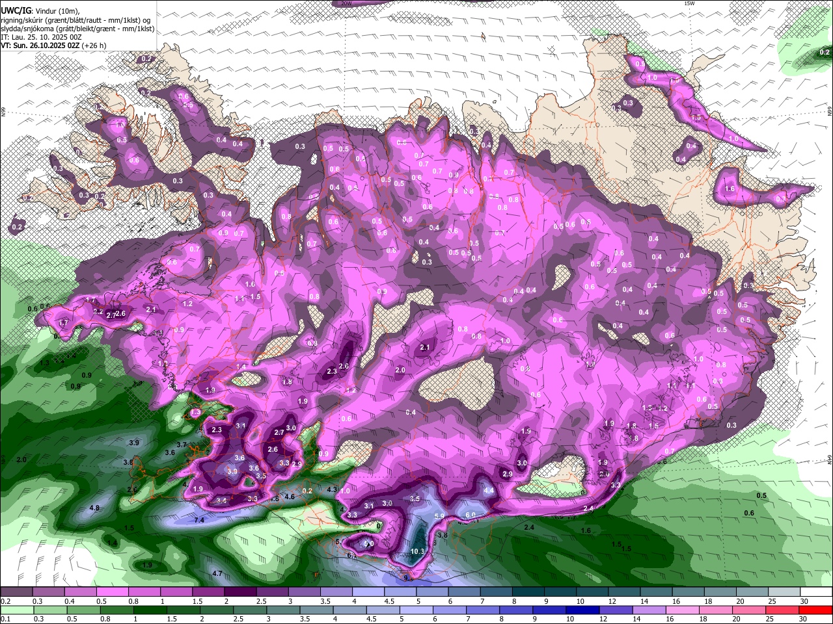Click the '3.4' value on the map

[x=221, y=500]
